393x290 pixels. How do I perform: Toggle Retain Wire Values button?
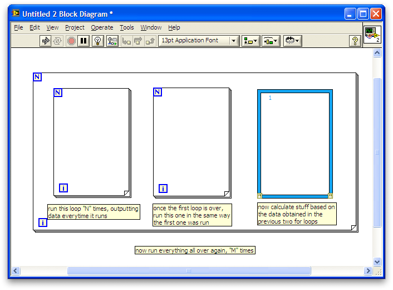coord(112,41)
